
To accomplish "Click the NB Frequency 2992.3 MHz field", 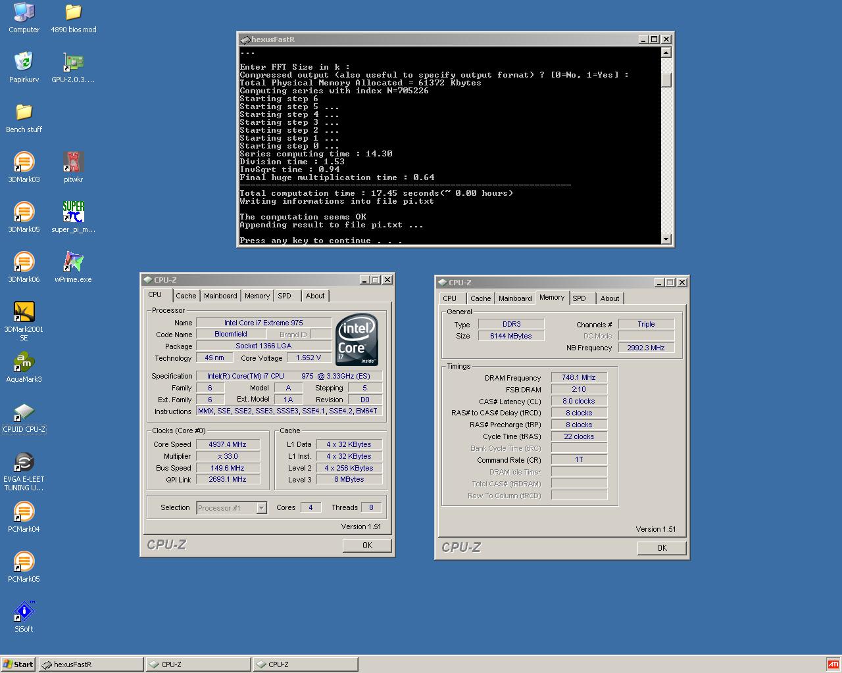I will [646, 348].
